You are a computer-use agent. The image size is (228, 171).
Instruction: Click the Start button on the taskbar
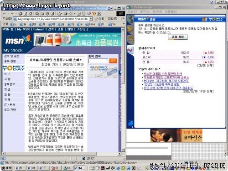click(x=6, y=168)
